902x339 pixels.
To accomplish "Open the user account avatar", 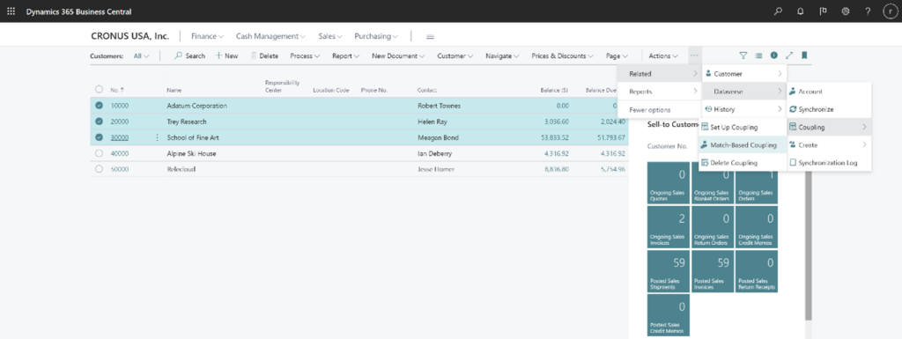I will [x=890, y=11].
